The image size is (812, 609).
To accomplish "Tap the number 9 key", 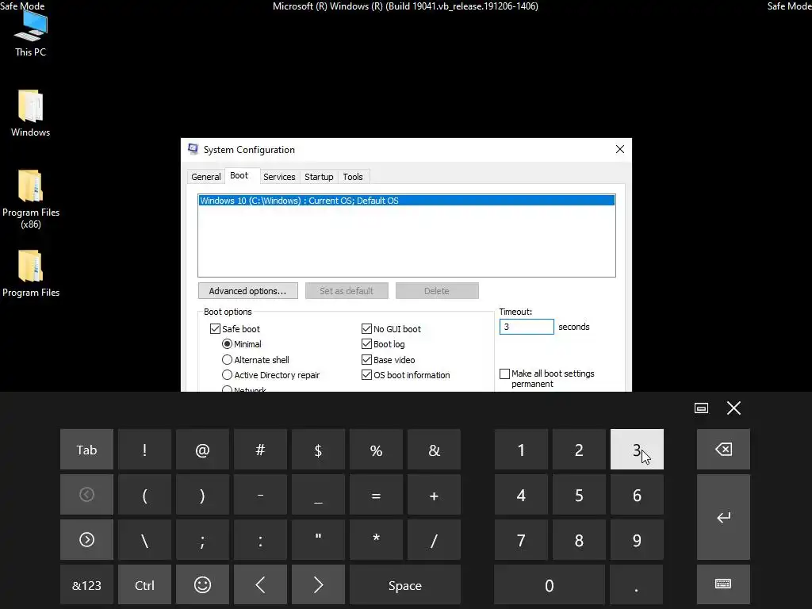I will (x=637, y=539).
